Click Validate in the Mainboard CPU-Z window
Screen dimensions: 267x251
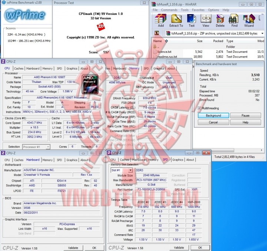click(73, 248)
